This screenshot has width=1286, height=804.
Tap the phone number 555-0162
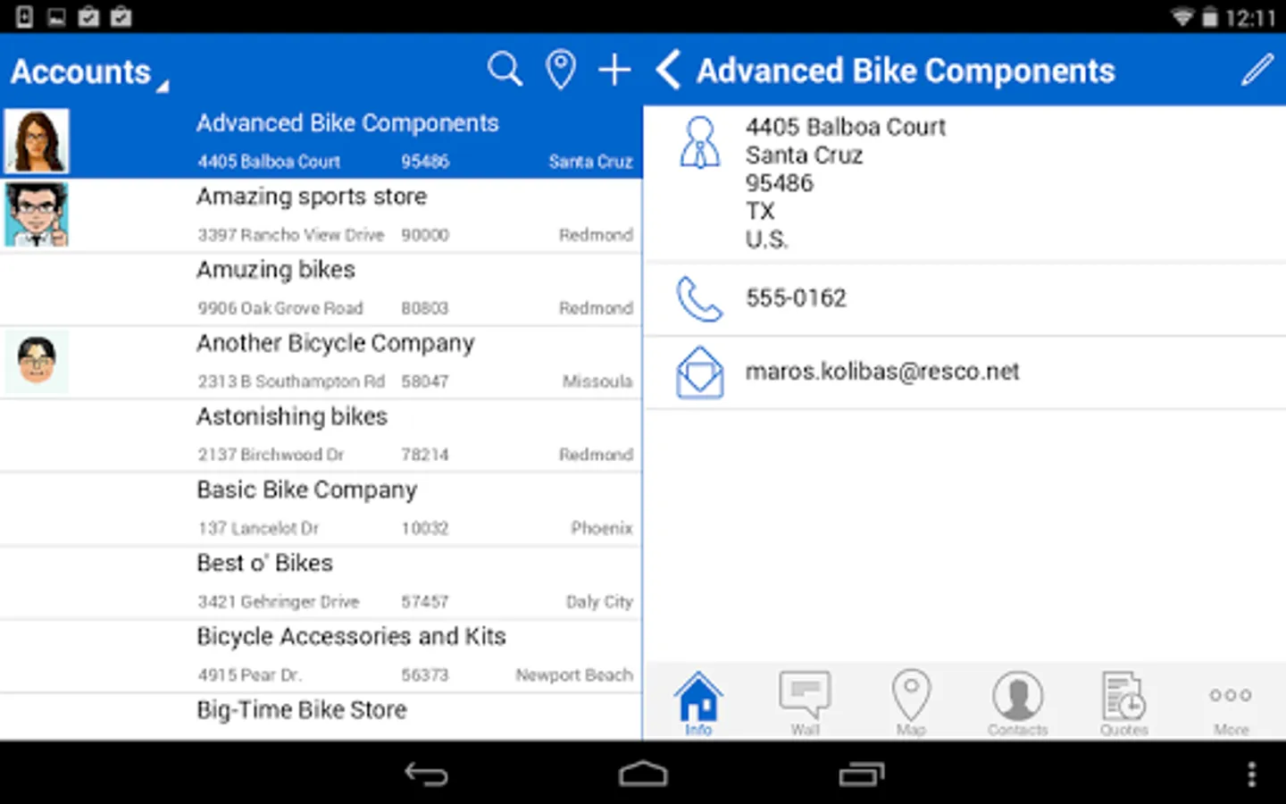(796, 298)
